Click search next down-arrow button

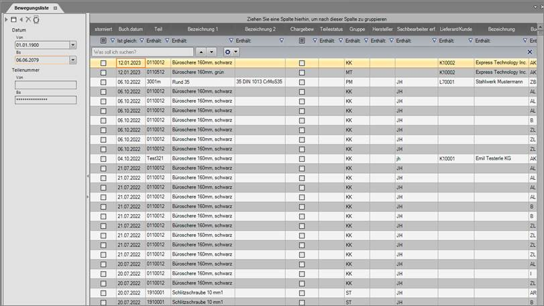tap(211, 52)
